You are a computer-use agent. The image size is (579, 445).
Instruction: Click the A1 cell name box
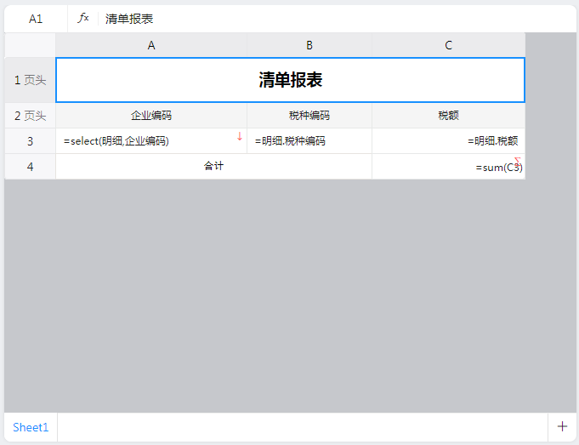pyautogui.click(x=36, y=19)
